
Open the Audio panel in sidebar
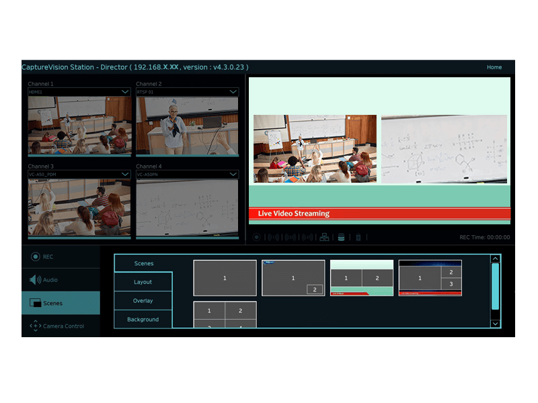click(61, 279)
